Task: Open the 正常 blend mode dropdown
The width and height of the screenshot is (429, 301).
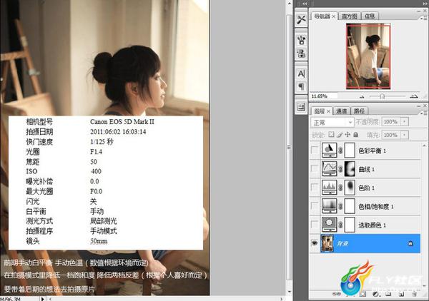Action: pyautogui.click(x=332, y=123)
